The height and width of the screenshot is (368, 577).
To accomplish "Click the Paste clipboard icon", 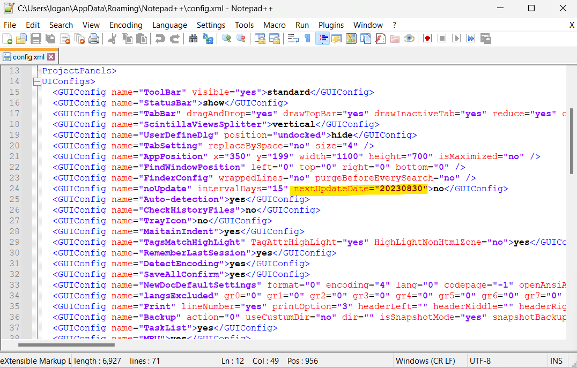I will (142, 39).
